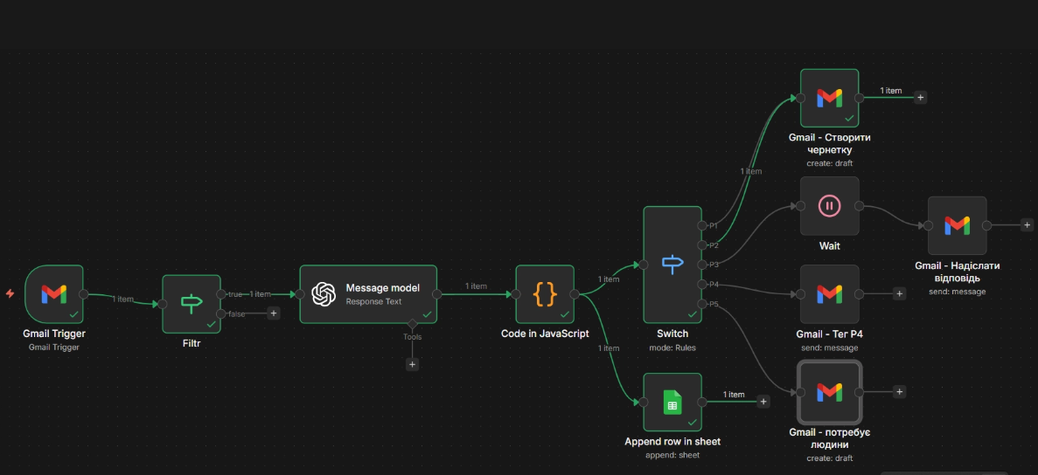Select the Wait node
The height and width of the screenshot is (475, 1038).
[x=830, y=205]
